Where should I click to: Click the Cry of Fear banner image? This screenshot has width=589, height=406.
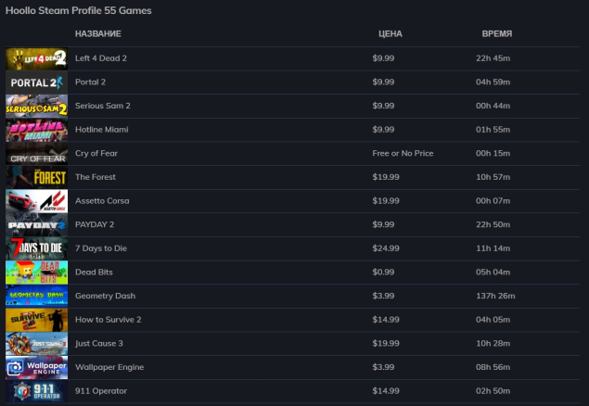tap(36, 154)
